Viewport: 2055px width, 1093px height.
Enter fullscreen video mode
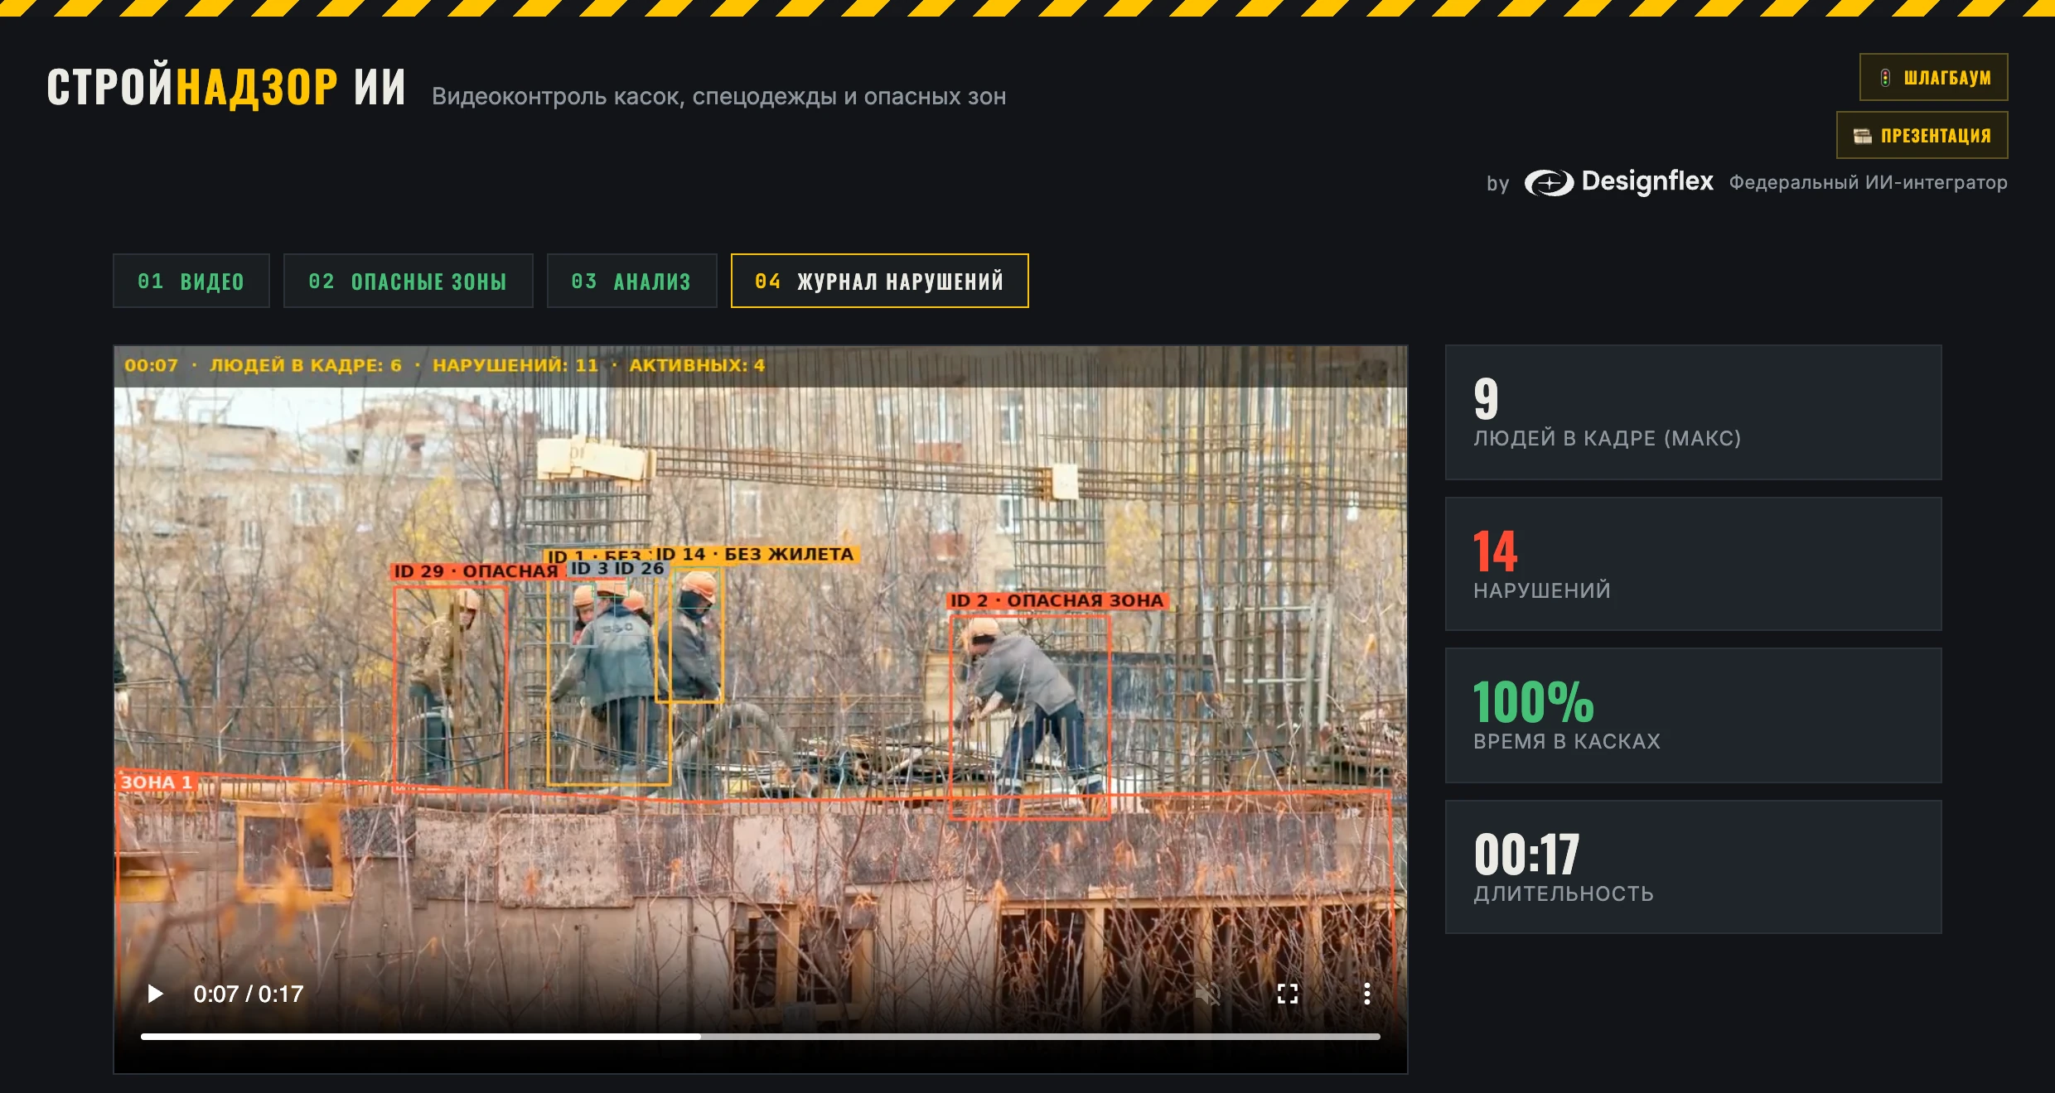point(1287,994)
